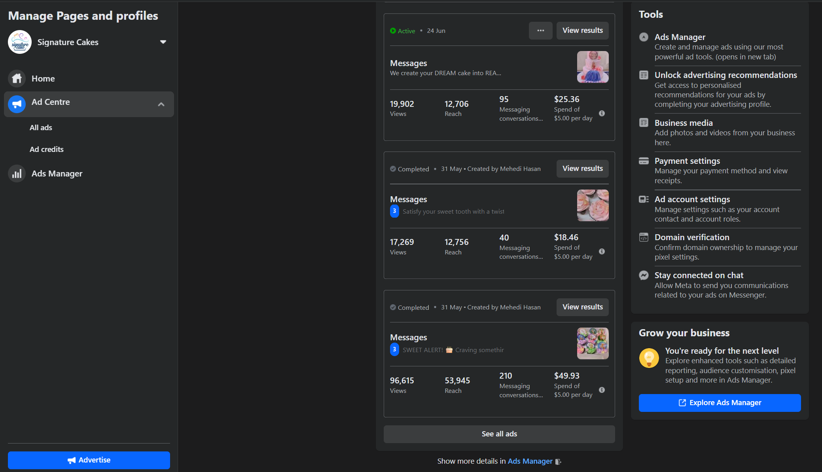Click info icon beside $49.93 spend
Viewport: 822px width, 472px height.
602,390
